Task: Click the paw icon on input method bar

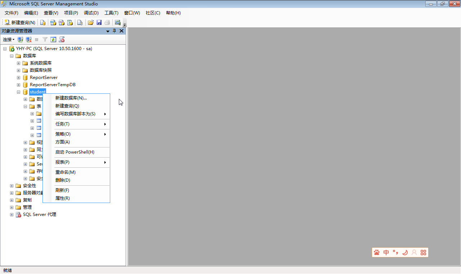Action: pos(377,252)
